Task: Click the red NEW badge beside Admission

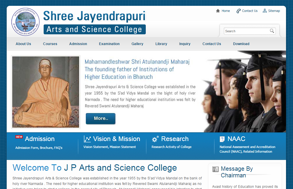Action: [19, 137]
